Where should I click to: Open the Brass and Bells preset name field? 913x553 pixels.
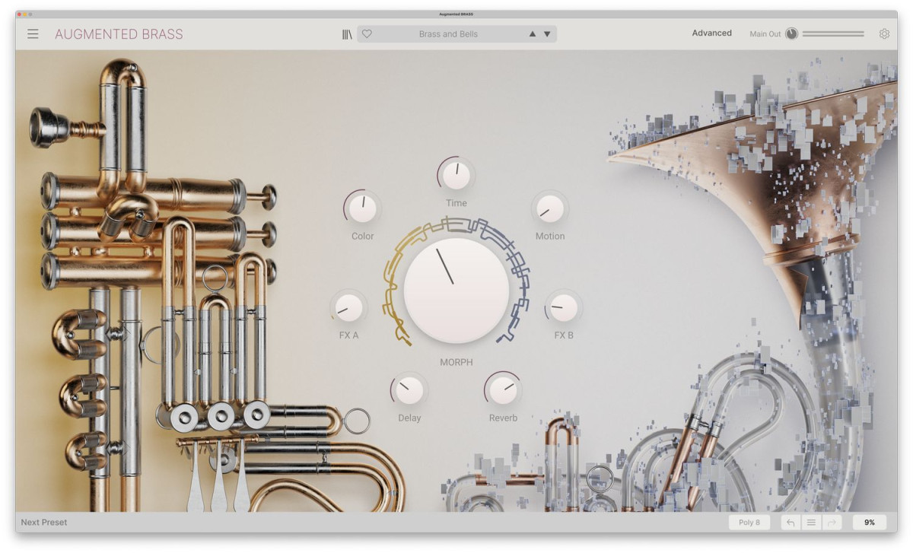point(448,34)
